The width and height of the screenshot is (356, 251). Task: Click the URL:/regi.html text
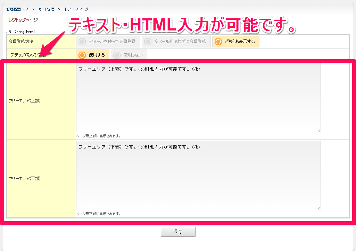click(20, 32)
